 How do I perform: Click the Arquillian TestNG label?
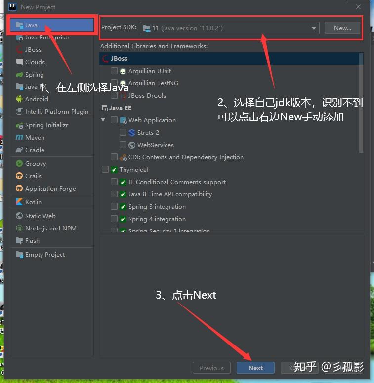tap(153, 83)
